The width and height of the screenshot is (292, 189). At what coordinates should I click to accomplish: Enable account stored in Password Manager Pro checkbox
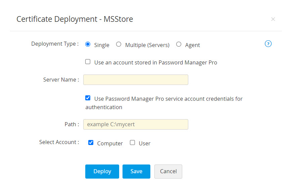pyautogui.click(x=88, y=62)
